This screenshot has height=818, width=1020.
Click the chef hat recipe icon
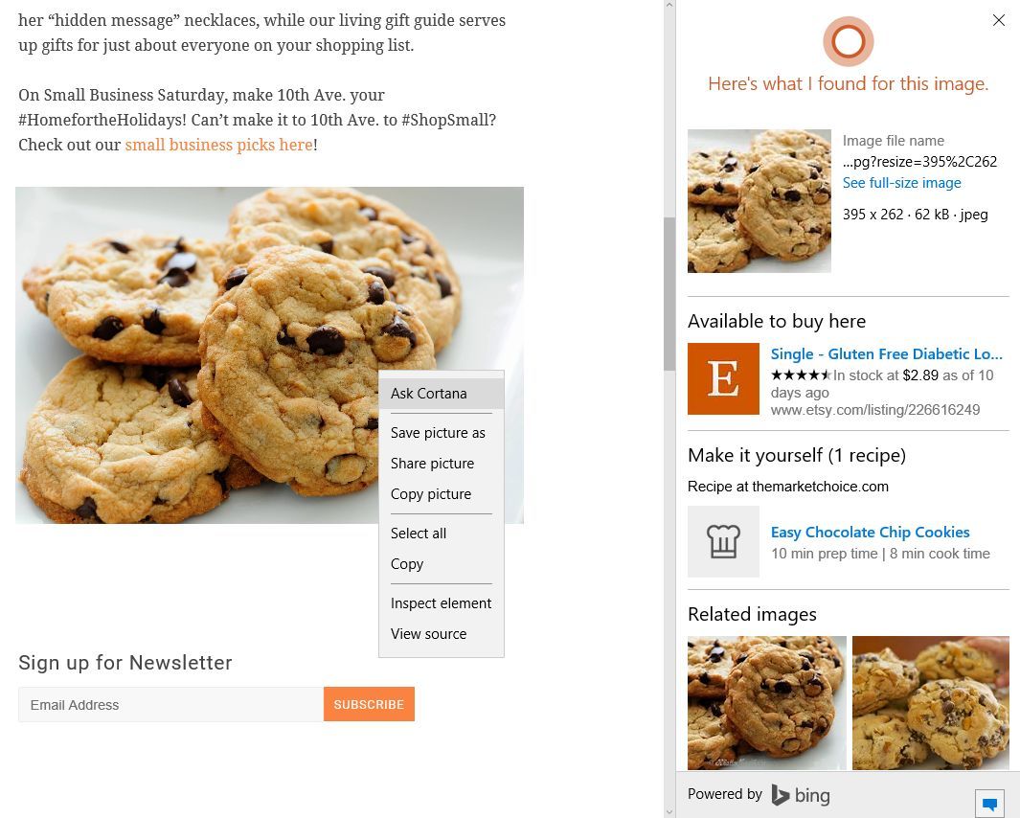723,541
